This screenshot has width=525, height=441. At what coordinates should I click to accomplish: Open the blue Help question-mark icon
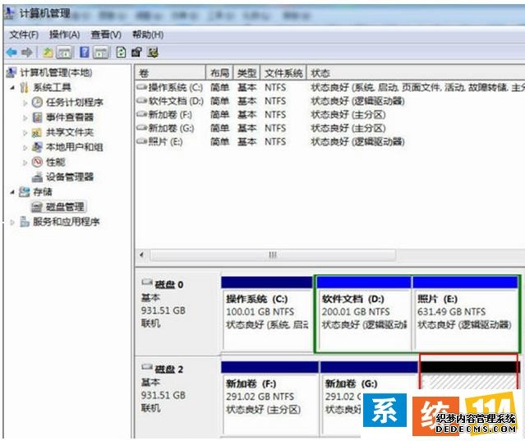click(85, 53)
